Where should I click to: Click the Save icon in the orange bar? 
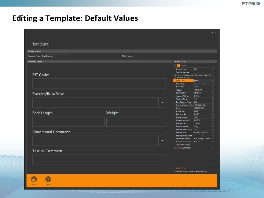[x=34, y=179]
